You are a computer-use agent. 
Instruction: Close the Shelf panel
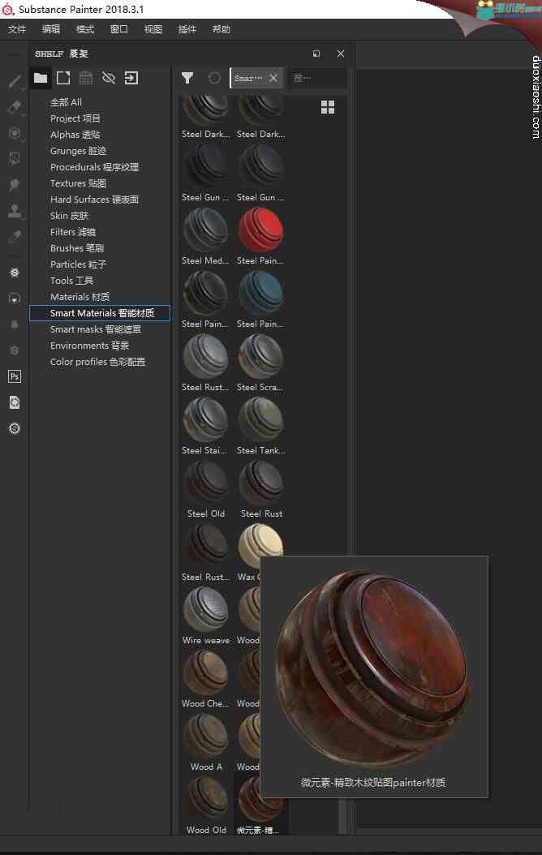(341, 54)
